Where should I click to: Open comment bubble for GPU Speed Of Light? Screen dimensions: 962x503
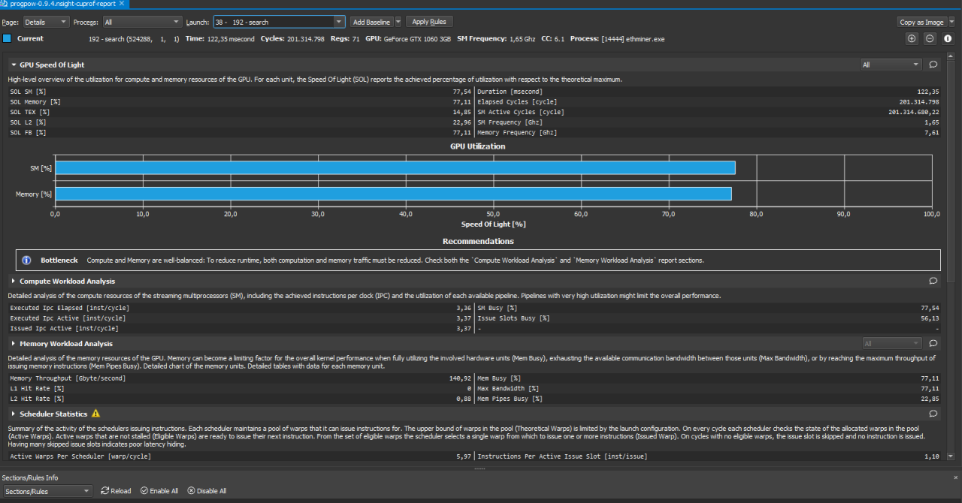(933, 65)
